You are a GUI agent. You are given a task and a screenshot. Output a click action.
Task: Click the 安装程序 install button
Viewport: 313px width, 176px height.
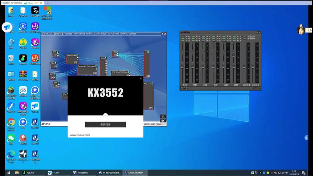pos(105,125)
